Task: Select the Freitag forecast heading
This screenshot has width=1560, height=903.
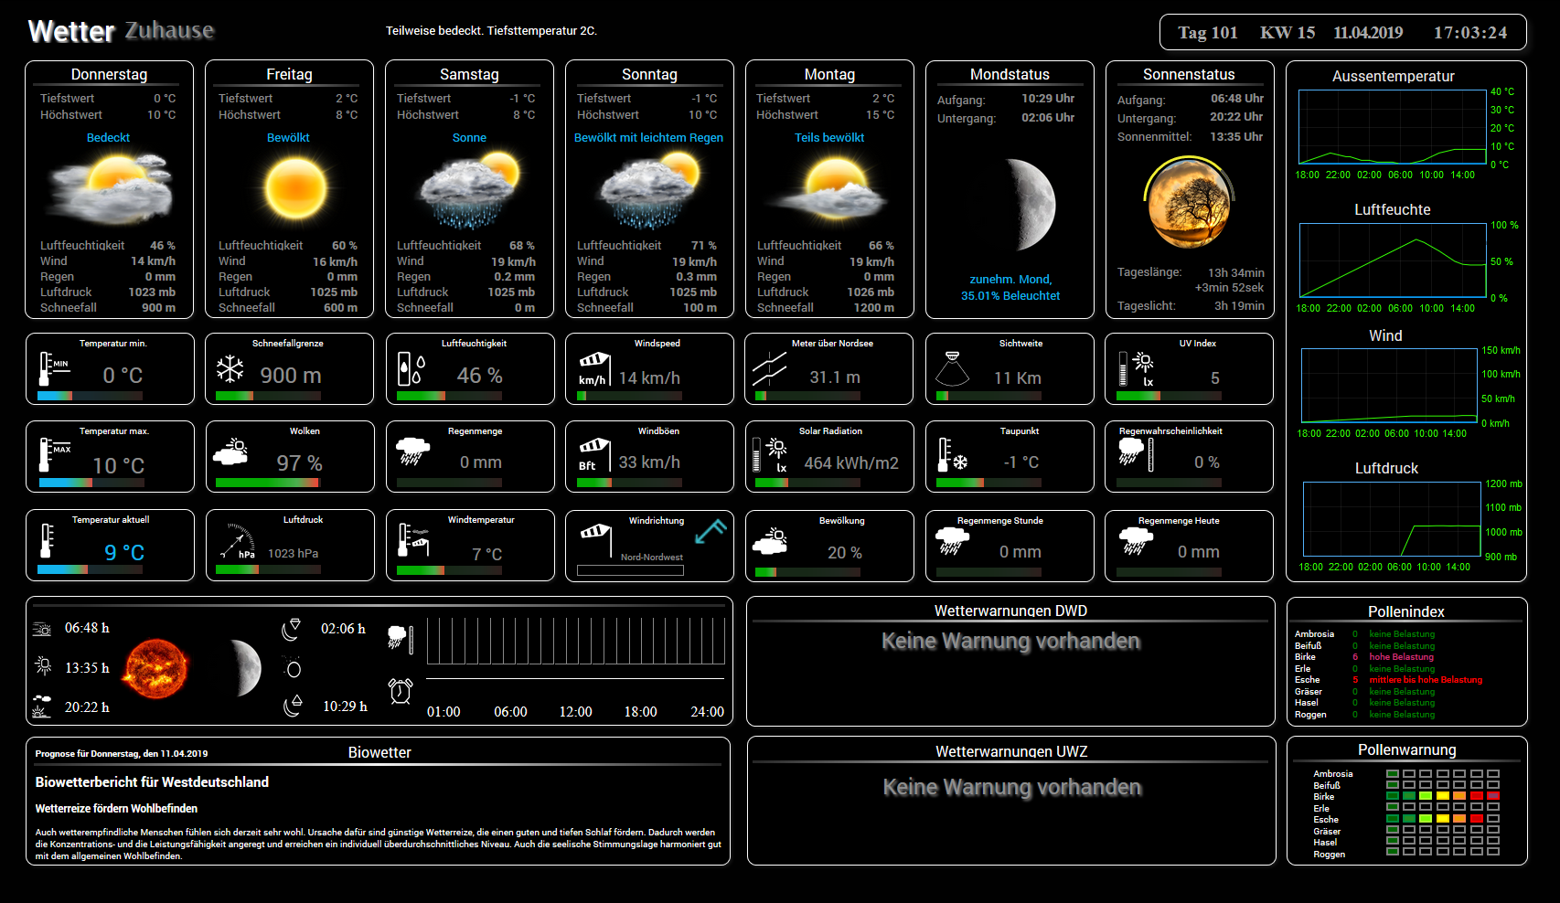Action: click(x=289, y=75)
